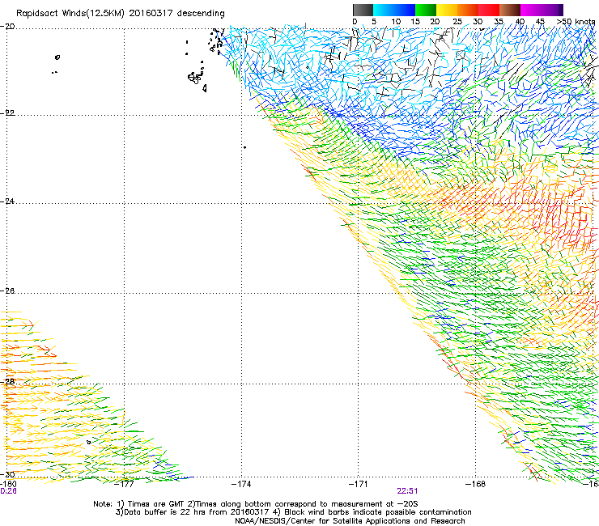The image size is (599, 526).
Task: Click the purple time stamp '0:26'
Action: click(8, 491)
